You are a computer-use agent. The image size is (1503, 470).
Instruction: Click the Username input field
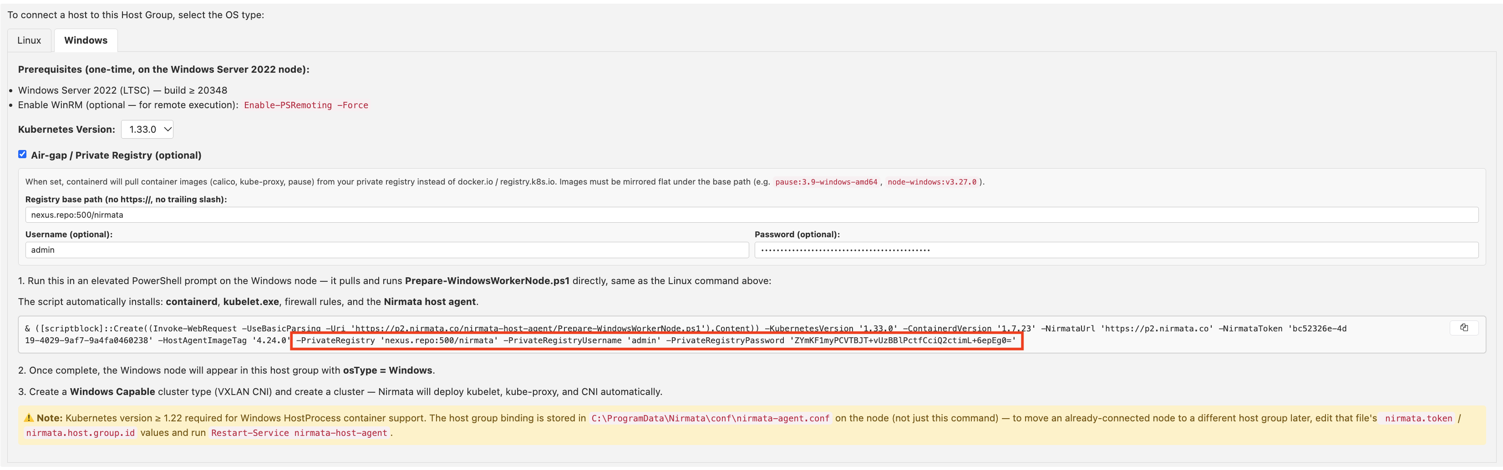point(387,250)
